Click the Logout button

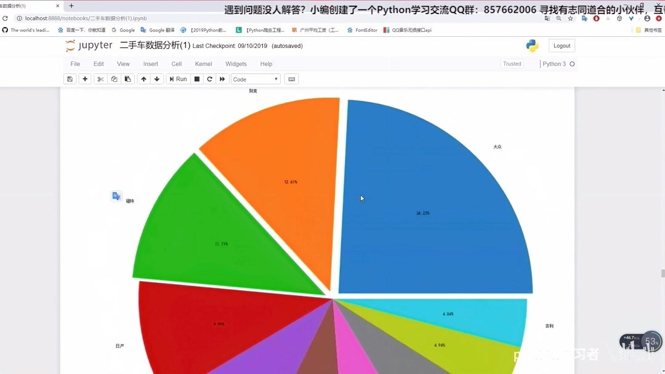562,46
